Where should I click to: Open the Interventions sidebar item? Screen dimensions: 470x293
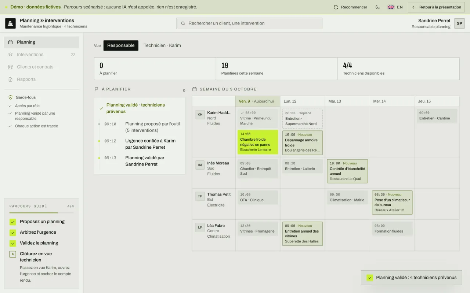pos(41,55)
